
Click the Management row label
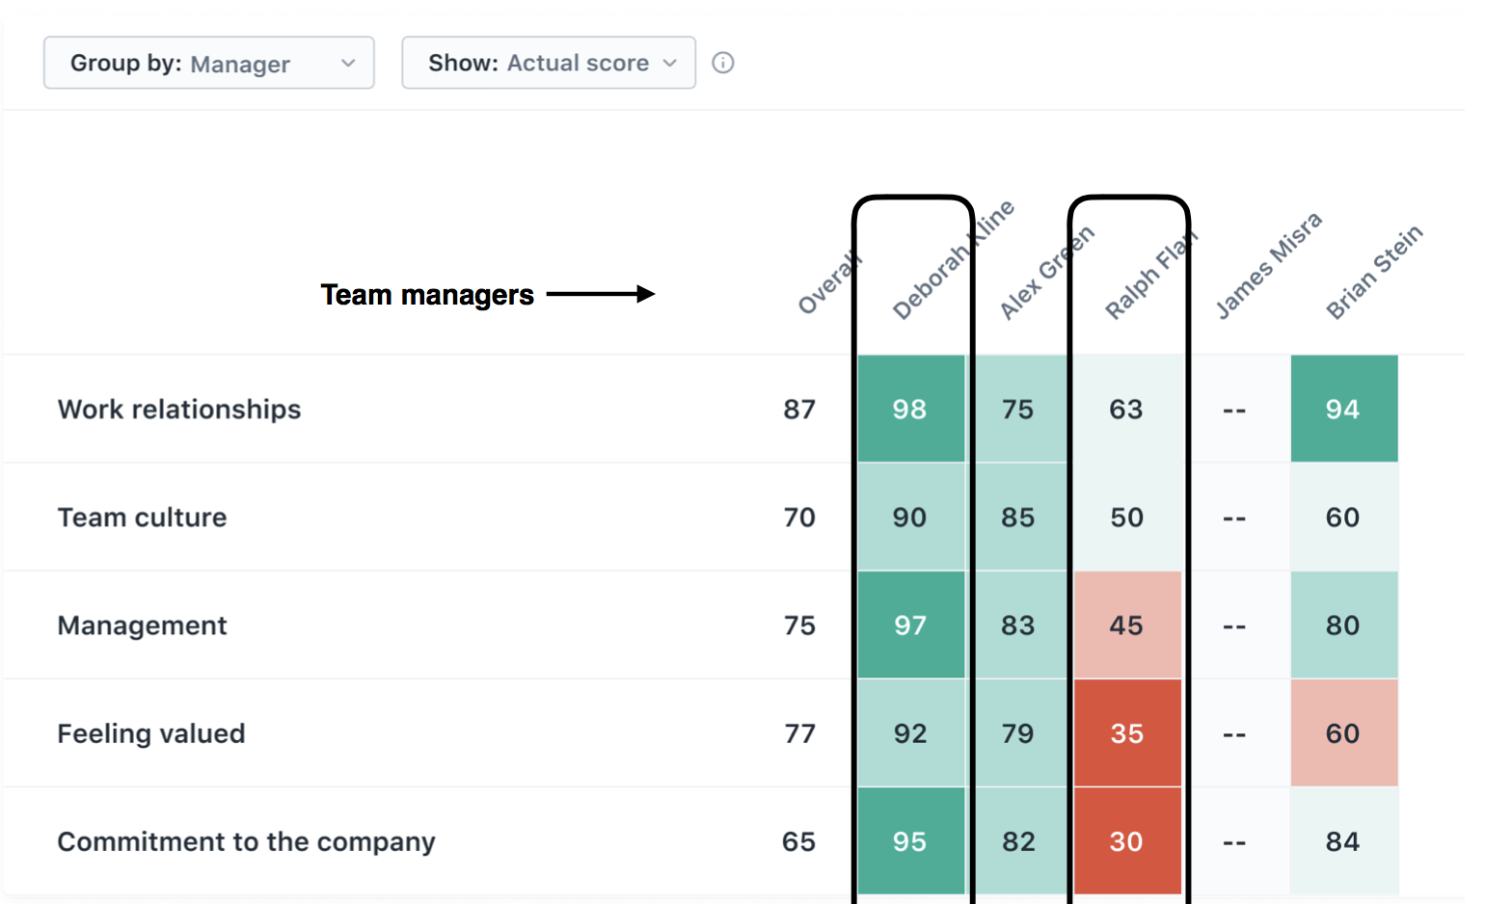143,625
